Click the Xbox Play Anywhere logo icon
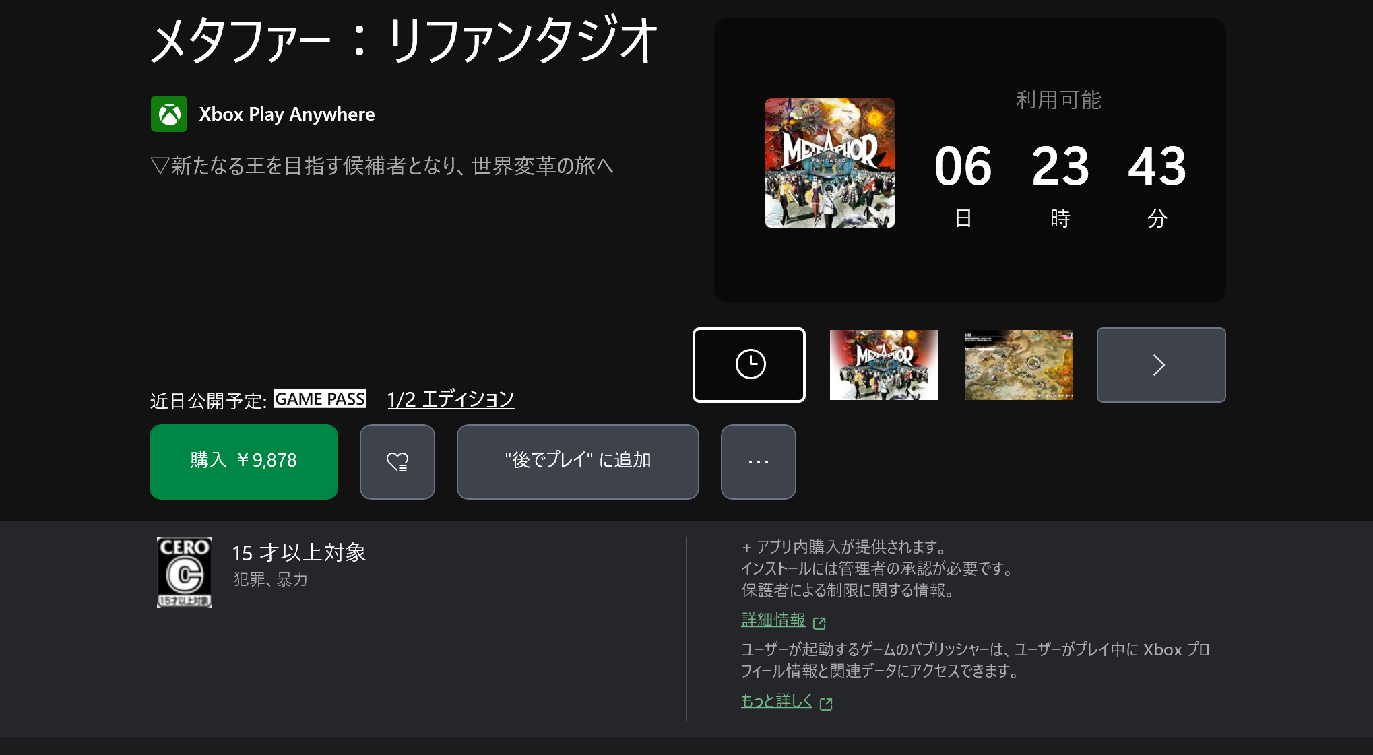Image resolution: width=1373 pixels, height=755 pixels. (169, 114)
